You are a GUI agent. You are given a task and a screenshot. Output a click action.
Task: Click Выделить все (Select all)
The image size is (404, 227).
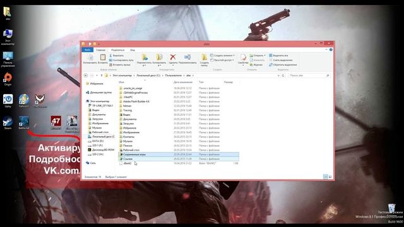[x=278, y=55]
